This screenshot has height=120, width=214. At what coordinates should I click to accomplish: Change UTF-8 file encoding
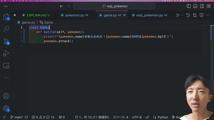137,117
